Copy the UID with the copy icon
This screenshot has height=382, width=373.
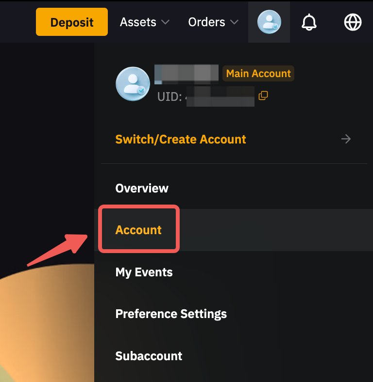coord(263,95)
